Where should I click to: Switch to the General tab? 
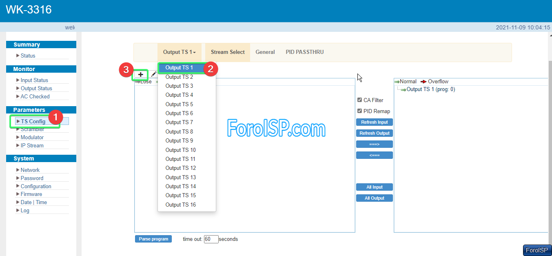[265, 52]
